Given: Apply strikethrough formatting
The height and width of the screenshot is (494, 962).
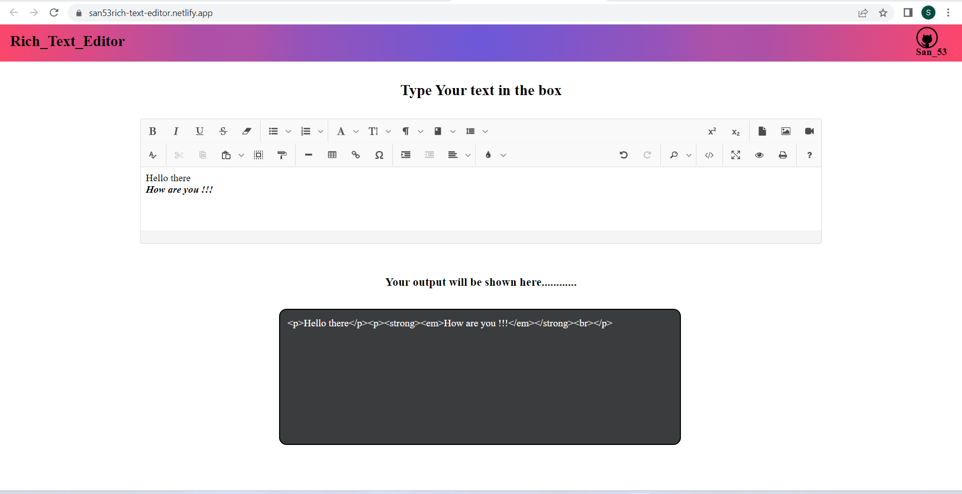Looking at the screenshot, I should (x=223, y=131).
